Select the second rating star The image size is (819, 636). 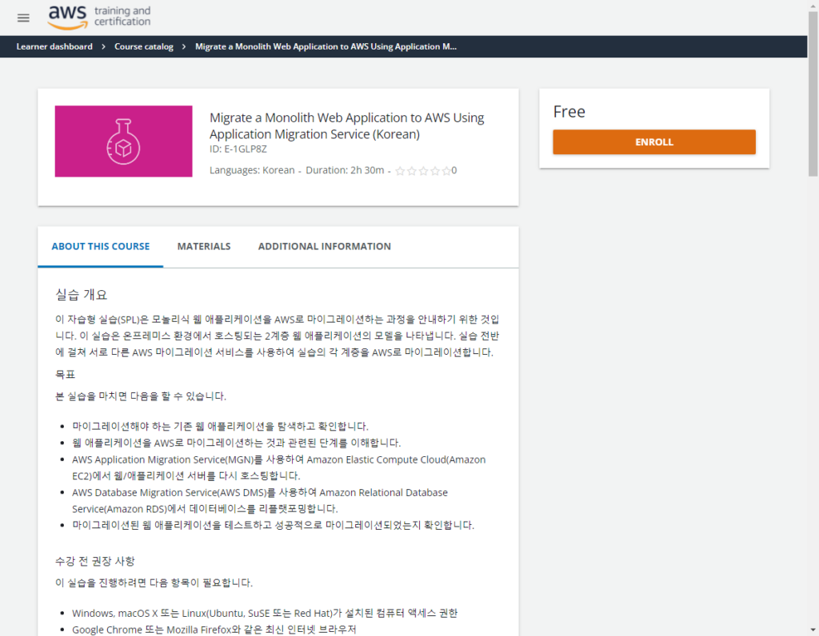[x=412, y=171]
